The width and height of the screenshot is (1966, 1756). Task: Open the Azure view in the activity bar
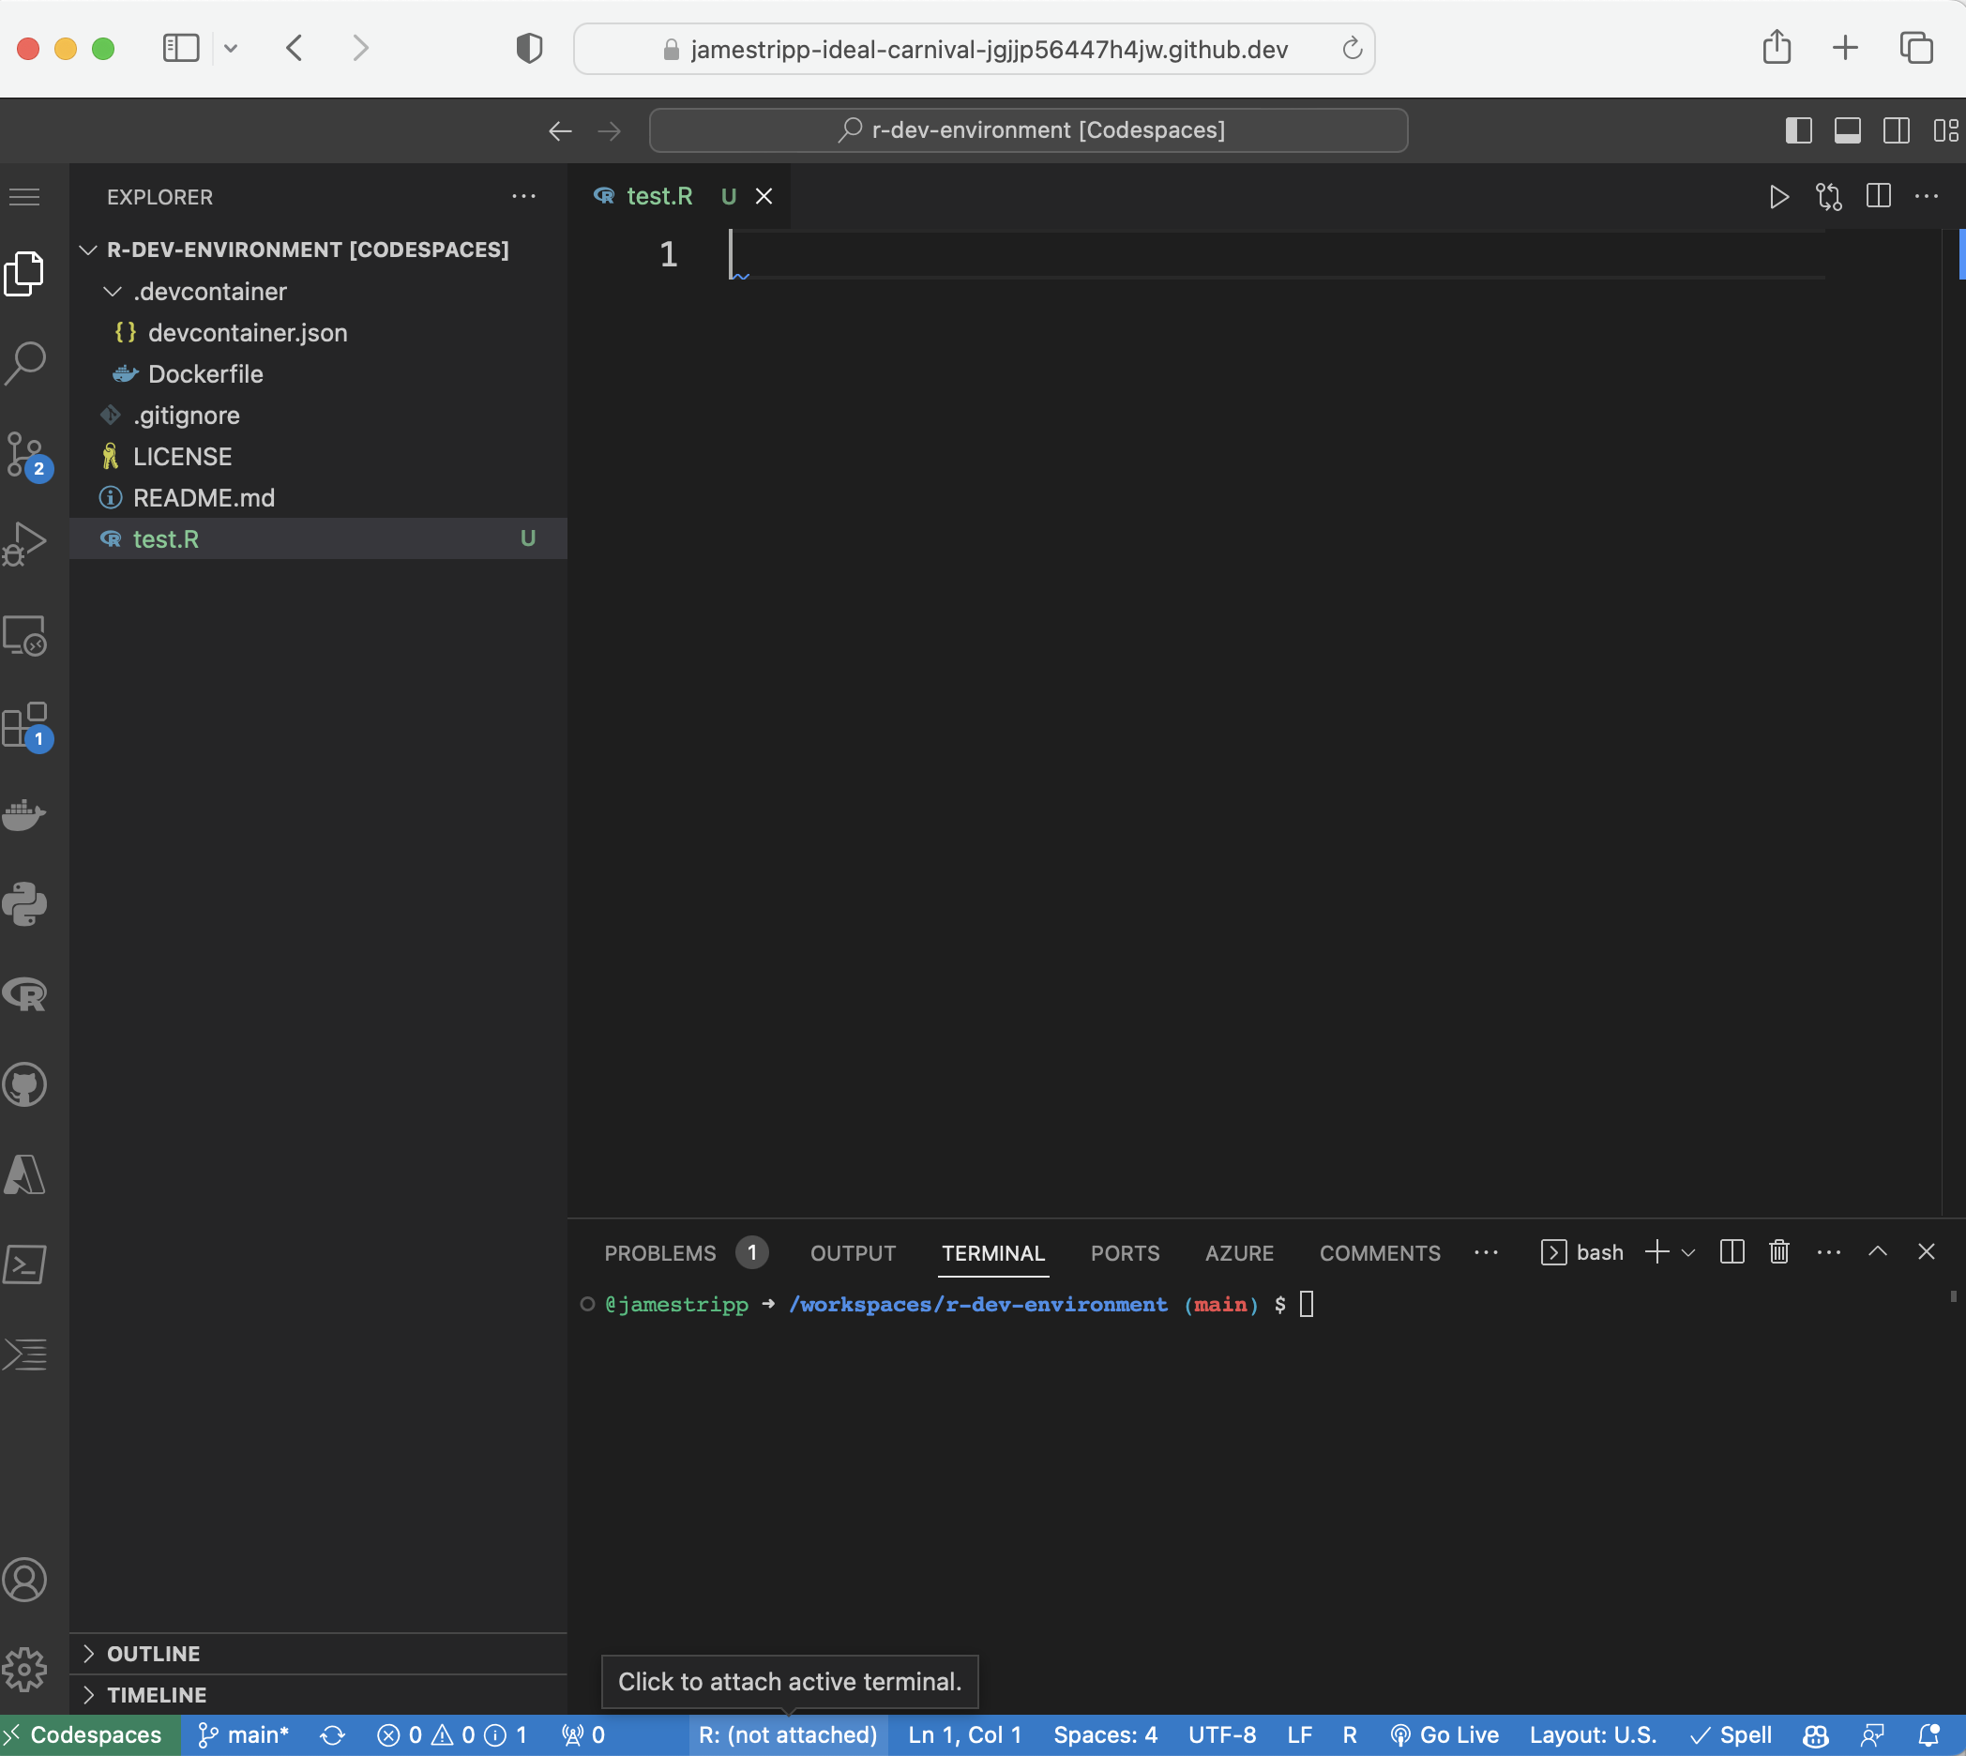point(25,1174)
